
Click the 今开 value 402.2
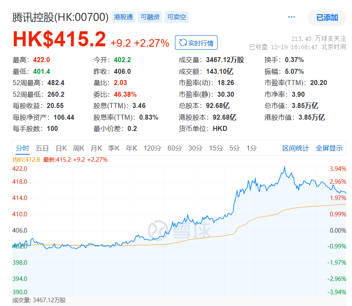point(122,60)
